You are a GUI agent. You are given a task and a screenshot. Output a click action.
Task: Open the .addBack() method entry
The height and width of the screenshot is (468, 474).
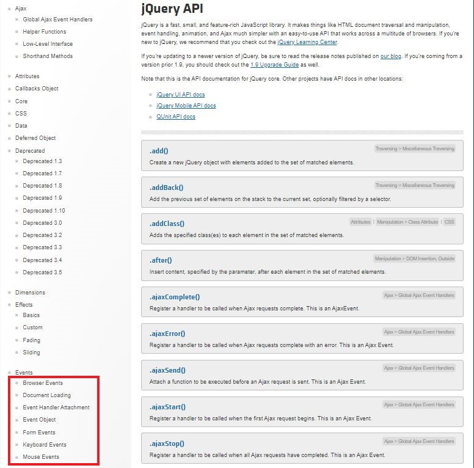pyautogui.click(x=166, y=188)
